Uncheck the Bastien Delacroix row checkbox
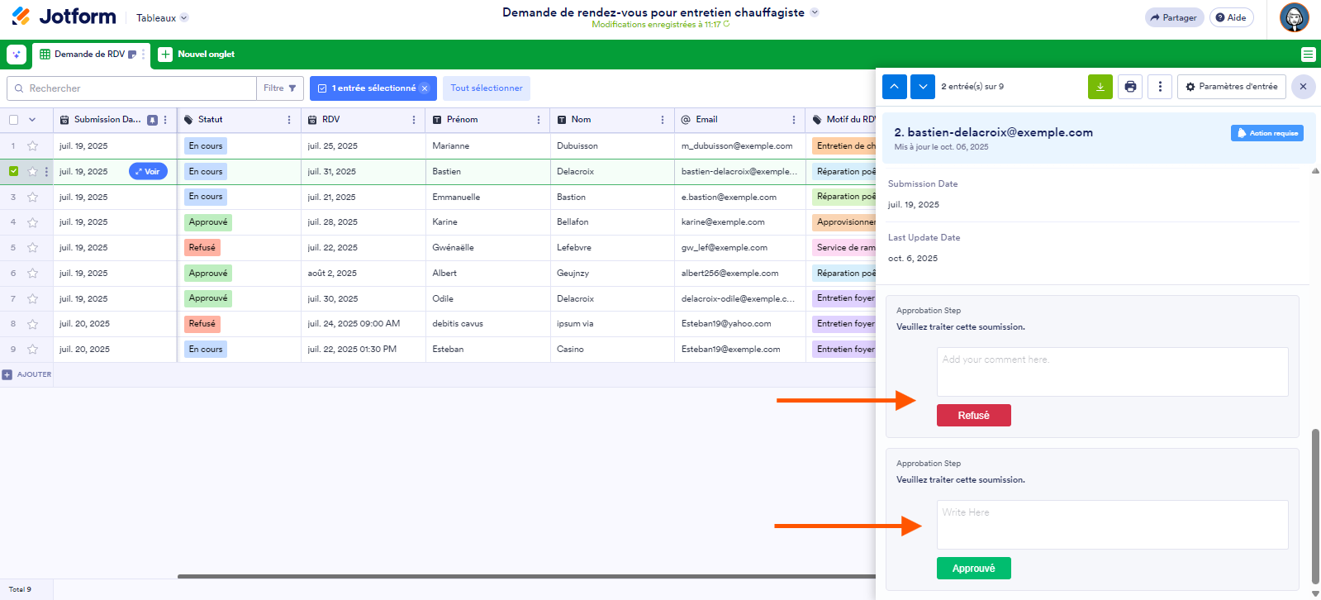This screenshot has width=1321, height=600. (x=13, y=171)
